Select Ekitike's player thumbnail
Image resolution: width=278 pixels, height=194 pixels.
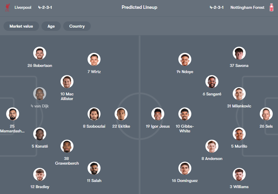[121, 114]
